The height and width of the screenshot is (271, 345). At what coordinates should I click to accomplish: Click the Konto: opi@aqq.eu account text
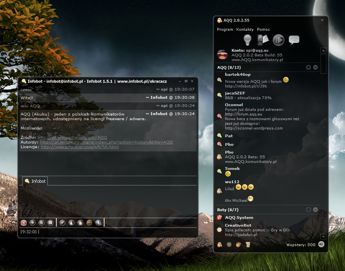[x=250, y=51]
